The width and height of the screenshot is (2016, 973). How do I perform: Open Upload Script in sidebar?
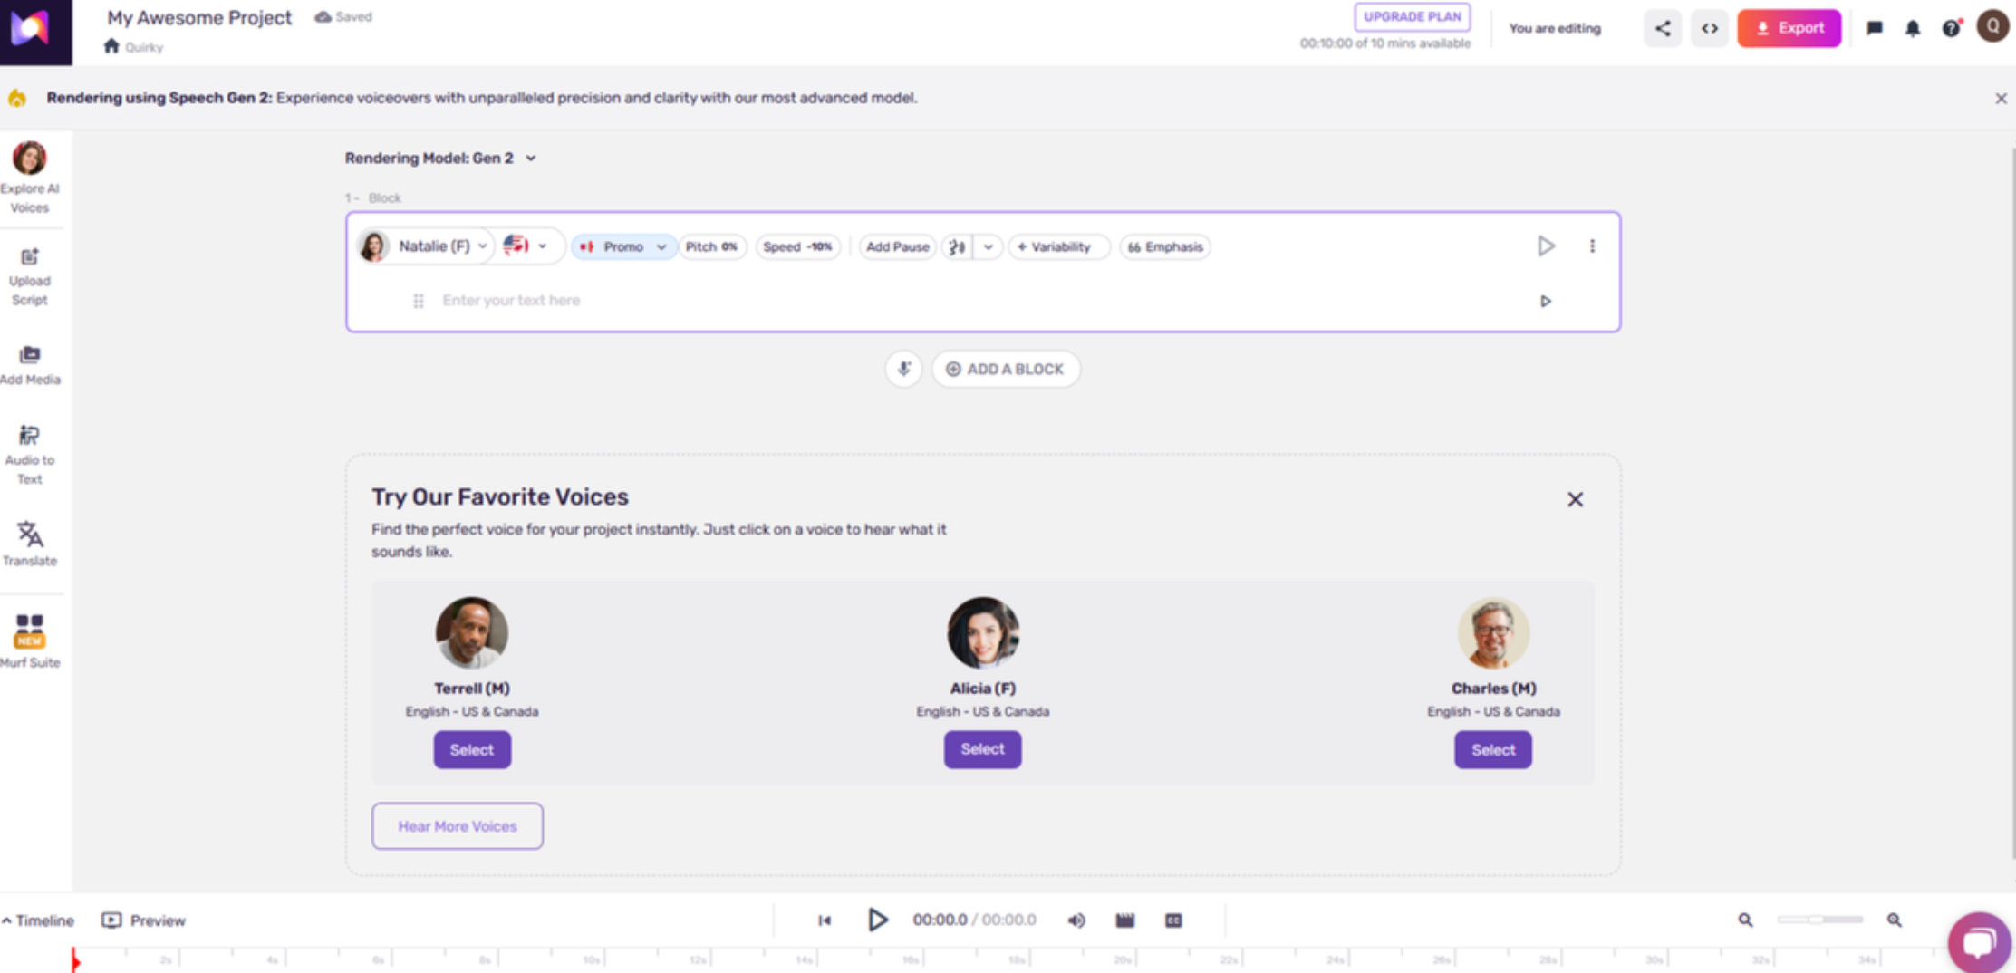(30, 277)
